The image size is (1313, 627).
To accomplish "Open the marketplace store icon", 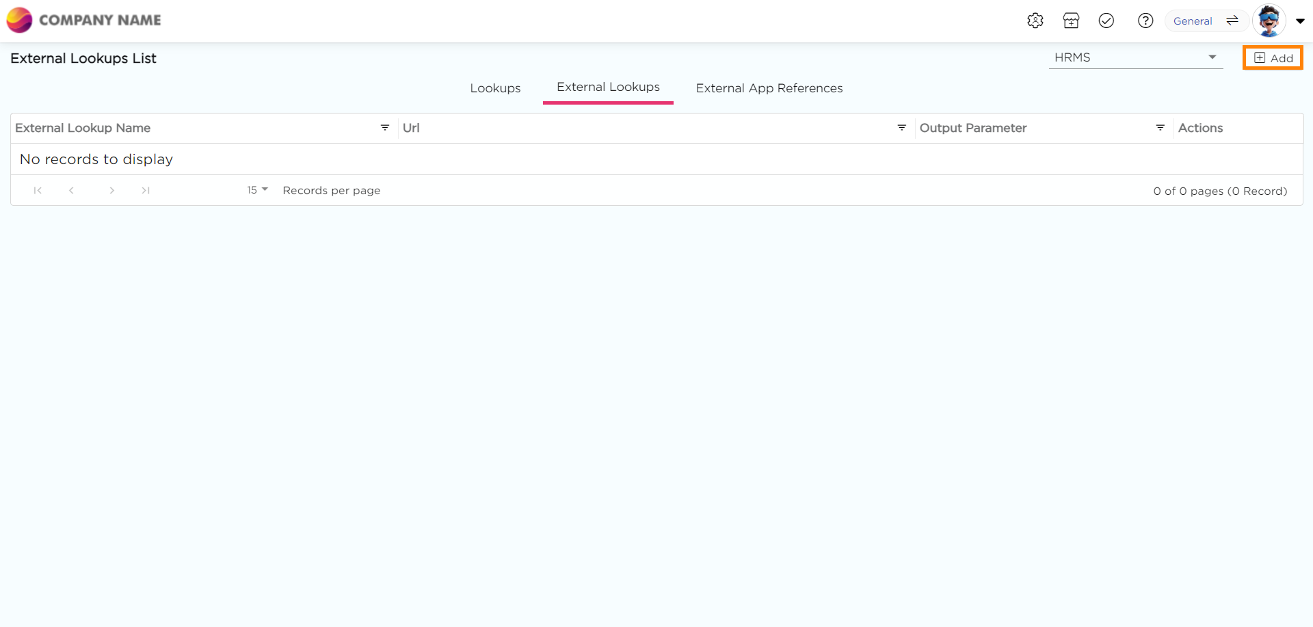I will [1071, 21].
